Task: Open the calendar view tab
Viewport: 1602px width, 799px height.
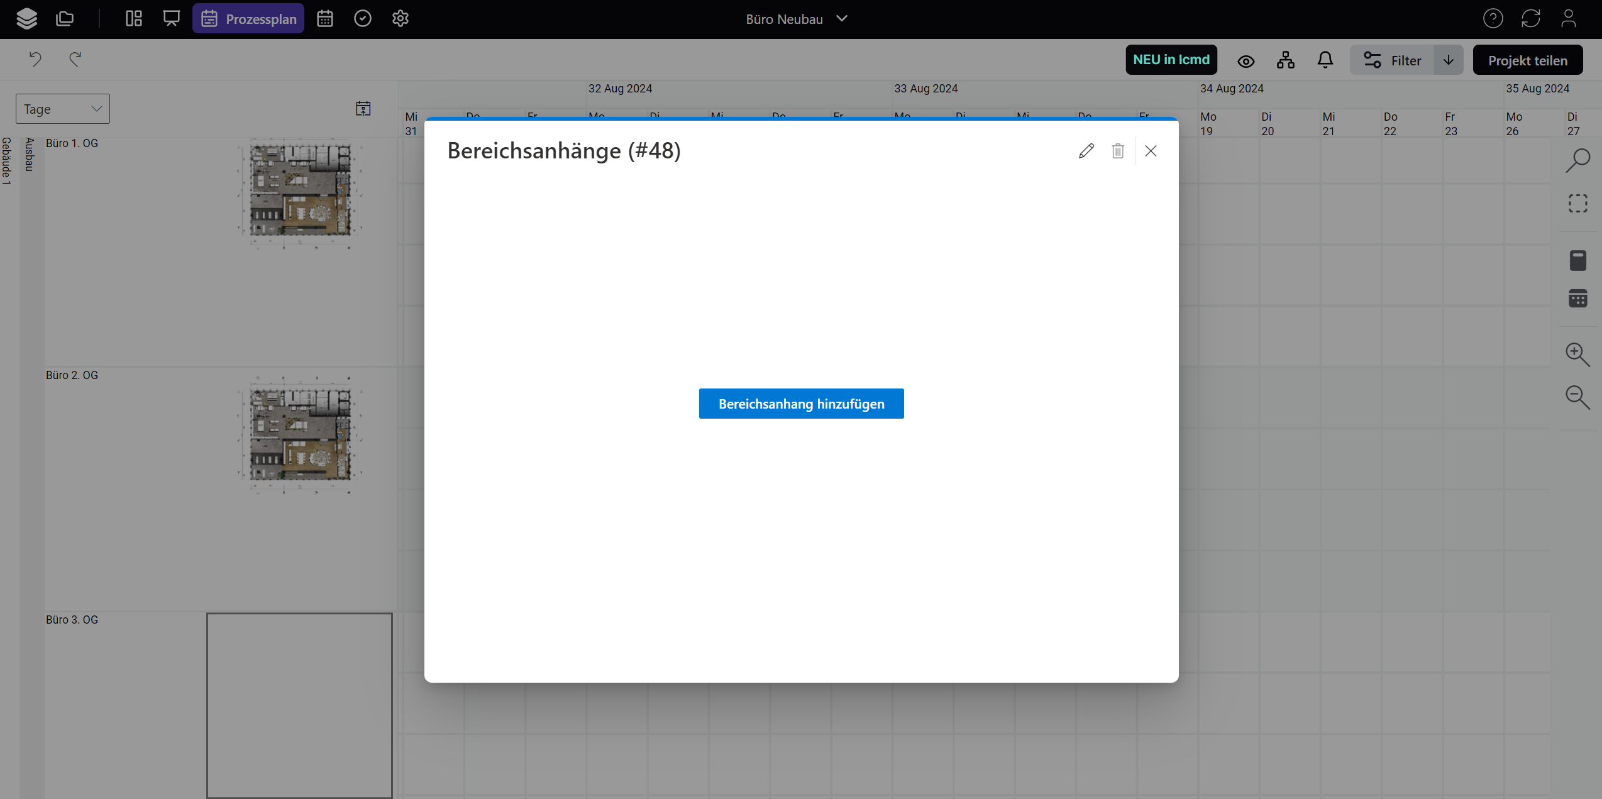Action: [324, 19]
